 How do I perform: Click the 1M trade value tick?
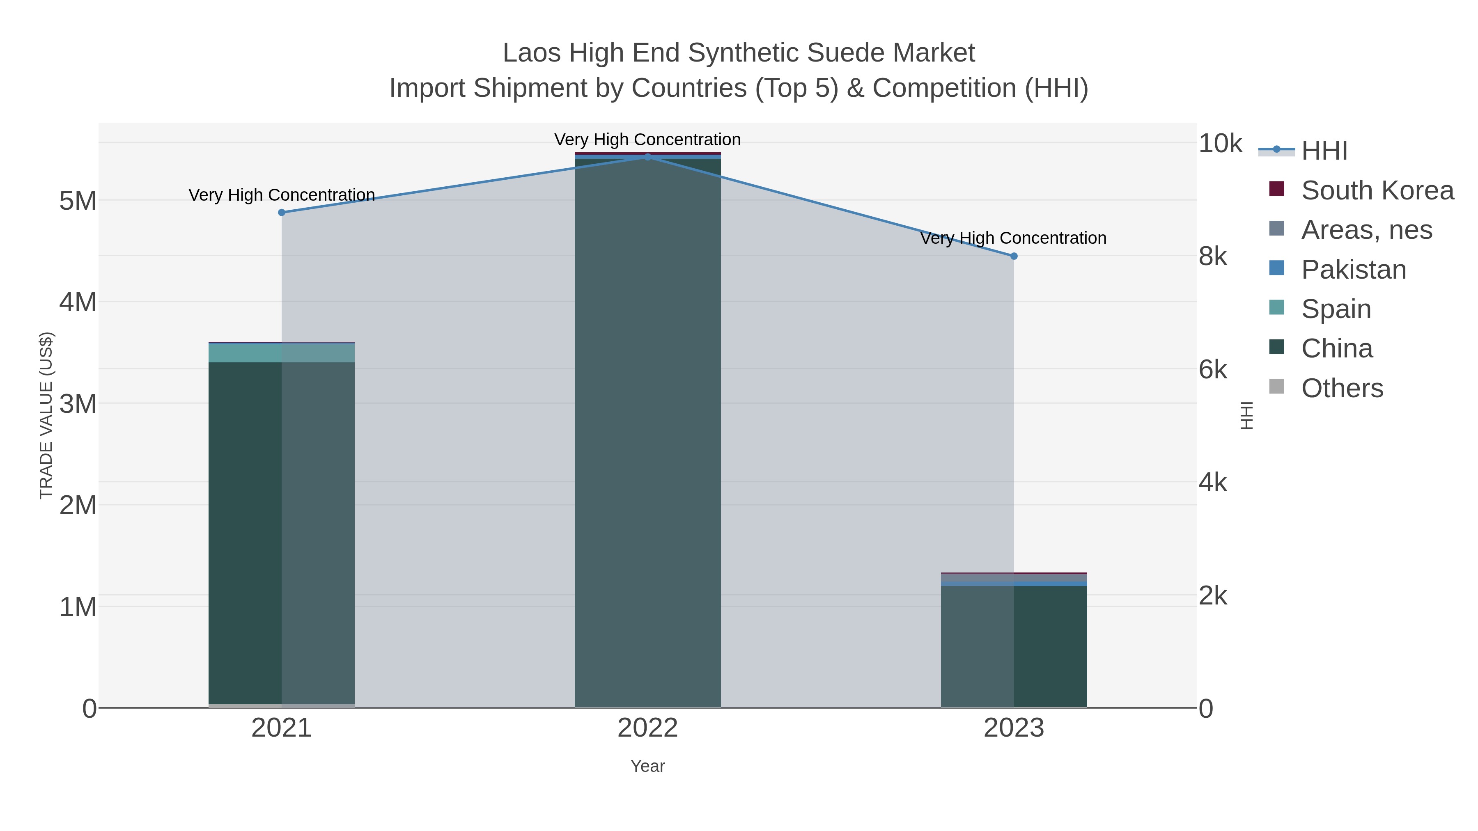click(x=78, y=607)
